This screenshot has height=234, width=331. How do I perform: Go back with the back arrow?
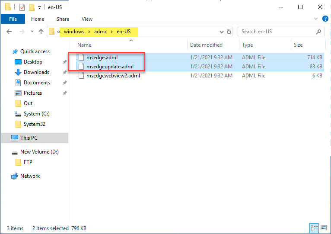(9, 32)
